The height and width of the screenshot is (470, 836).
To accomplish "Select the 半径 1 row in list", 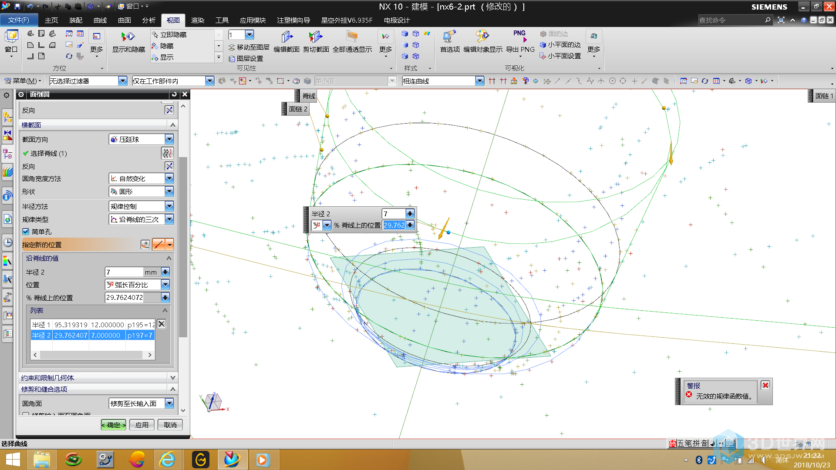I will pos(92,325).
